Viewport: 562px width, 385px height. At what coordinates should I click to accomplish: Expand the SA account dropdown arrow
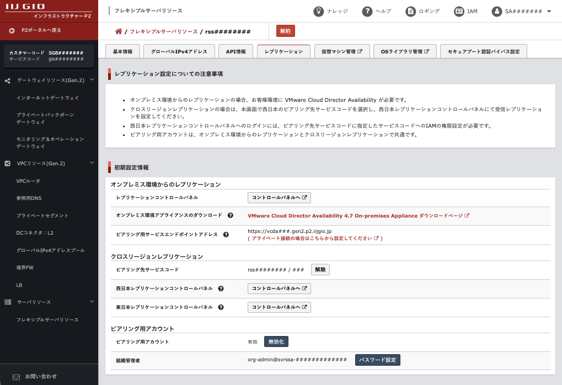coord(549,12)
